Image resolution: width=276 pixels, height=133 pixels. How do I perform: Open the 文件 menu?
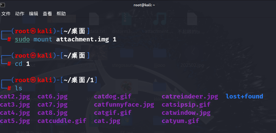[6, 14]
